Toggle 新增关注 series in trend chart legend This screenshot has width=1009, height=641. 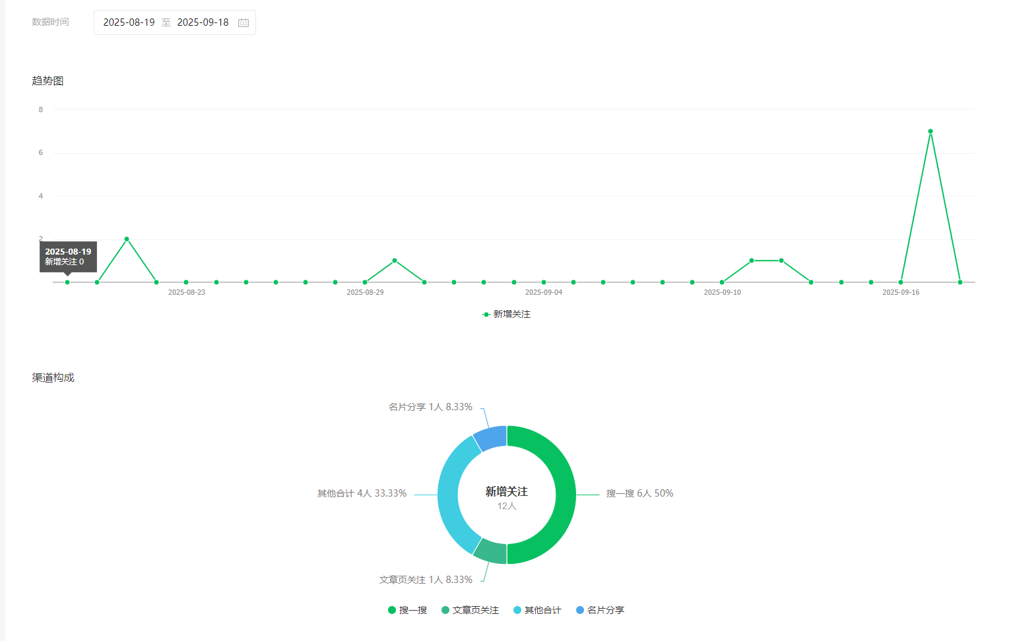[506, 315]
